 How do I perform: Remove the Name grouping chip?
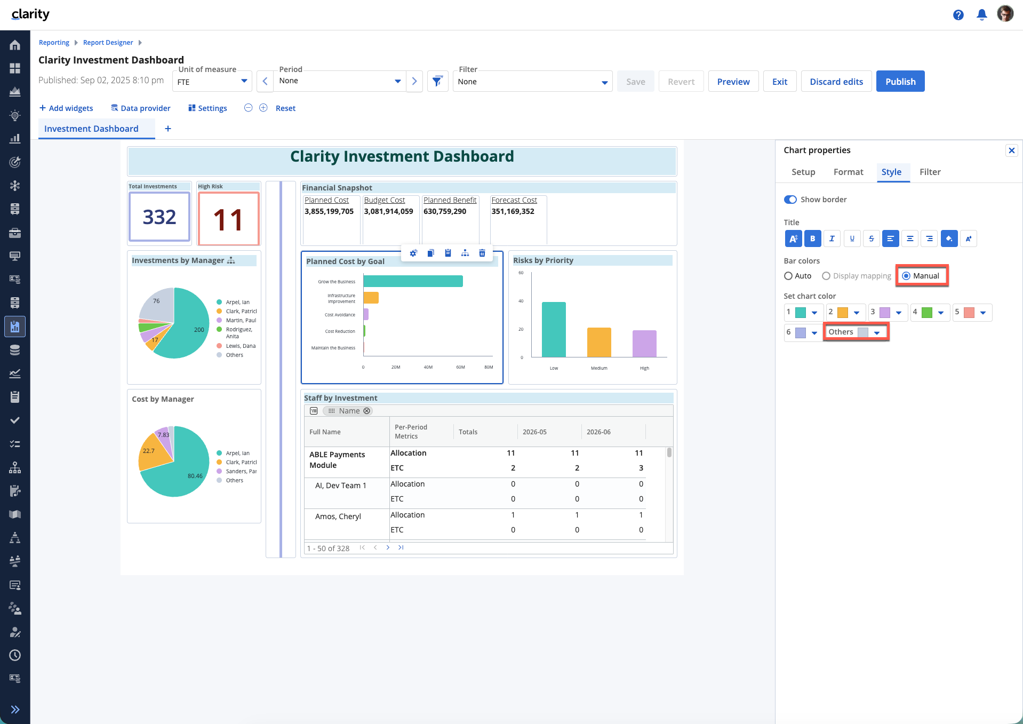click(x=366, y=411)
